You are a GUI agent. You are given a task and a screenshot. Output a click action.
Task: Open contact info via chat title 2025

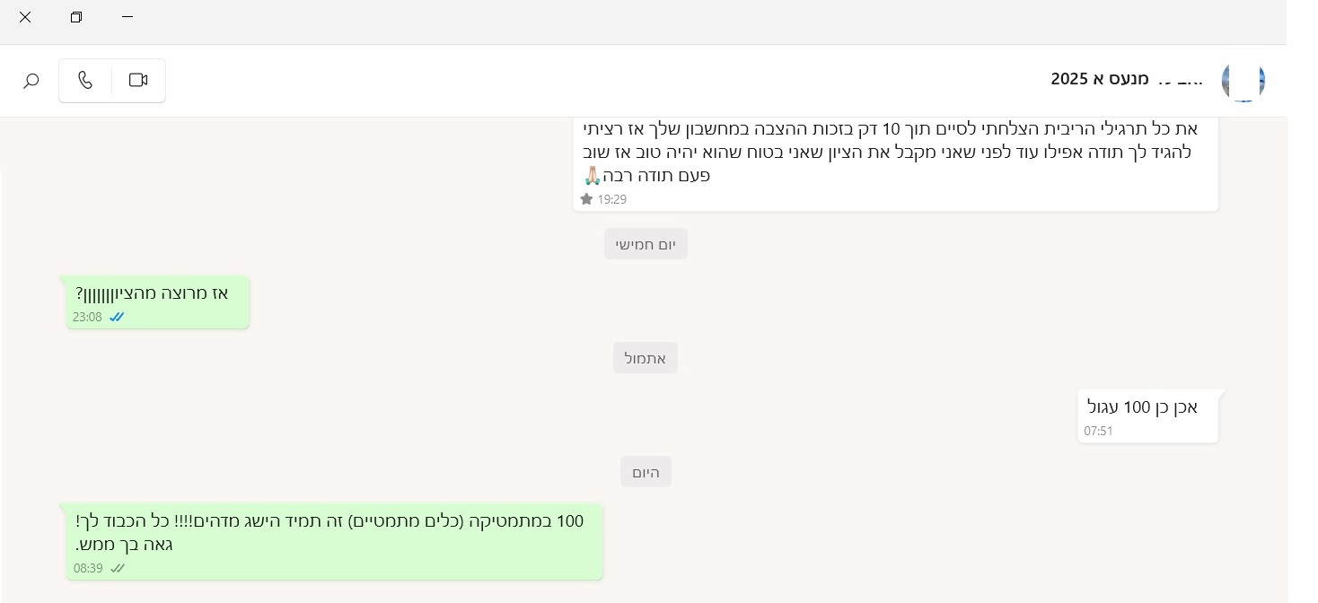click(1126, 80)
